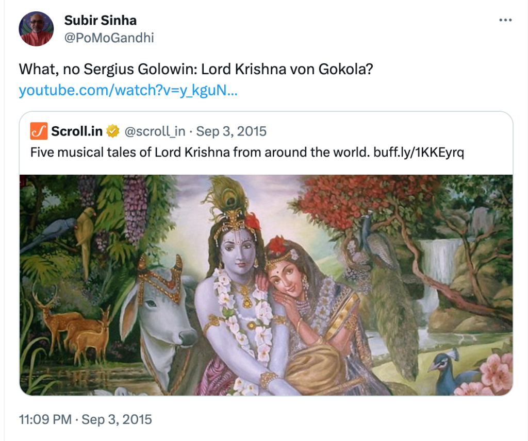Open the buff.ly/1KKEyrq short link
The width and height of the screenshot is (528, 441).
pos(420,152)
